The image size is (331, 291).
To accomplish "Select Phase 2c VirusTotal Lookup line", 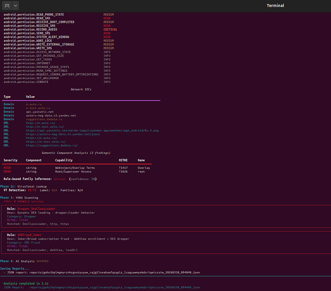I will (x=24, y=187).
